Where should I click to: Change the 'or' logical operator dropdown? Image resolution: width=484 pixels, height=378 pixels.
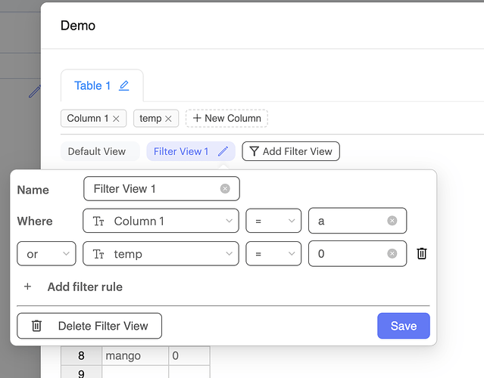coord(46,254)
